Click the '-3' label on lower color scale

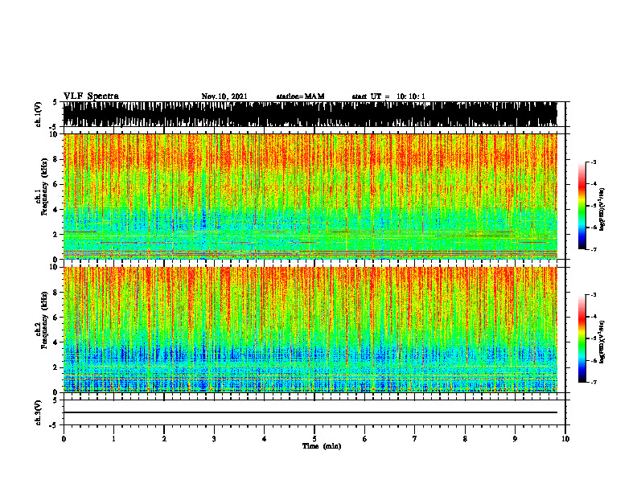pos(593,295)
